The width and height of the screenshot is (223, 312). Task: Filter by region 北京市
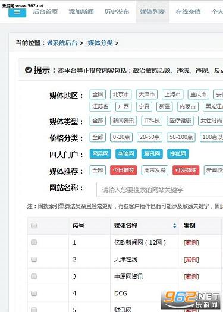click(x=121, y=94)
